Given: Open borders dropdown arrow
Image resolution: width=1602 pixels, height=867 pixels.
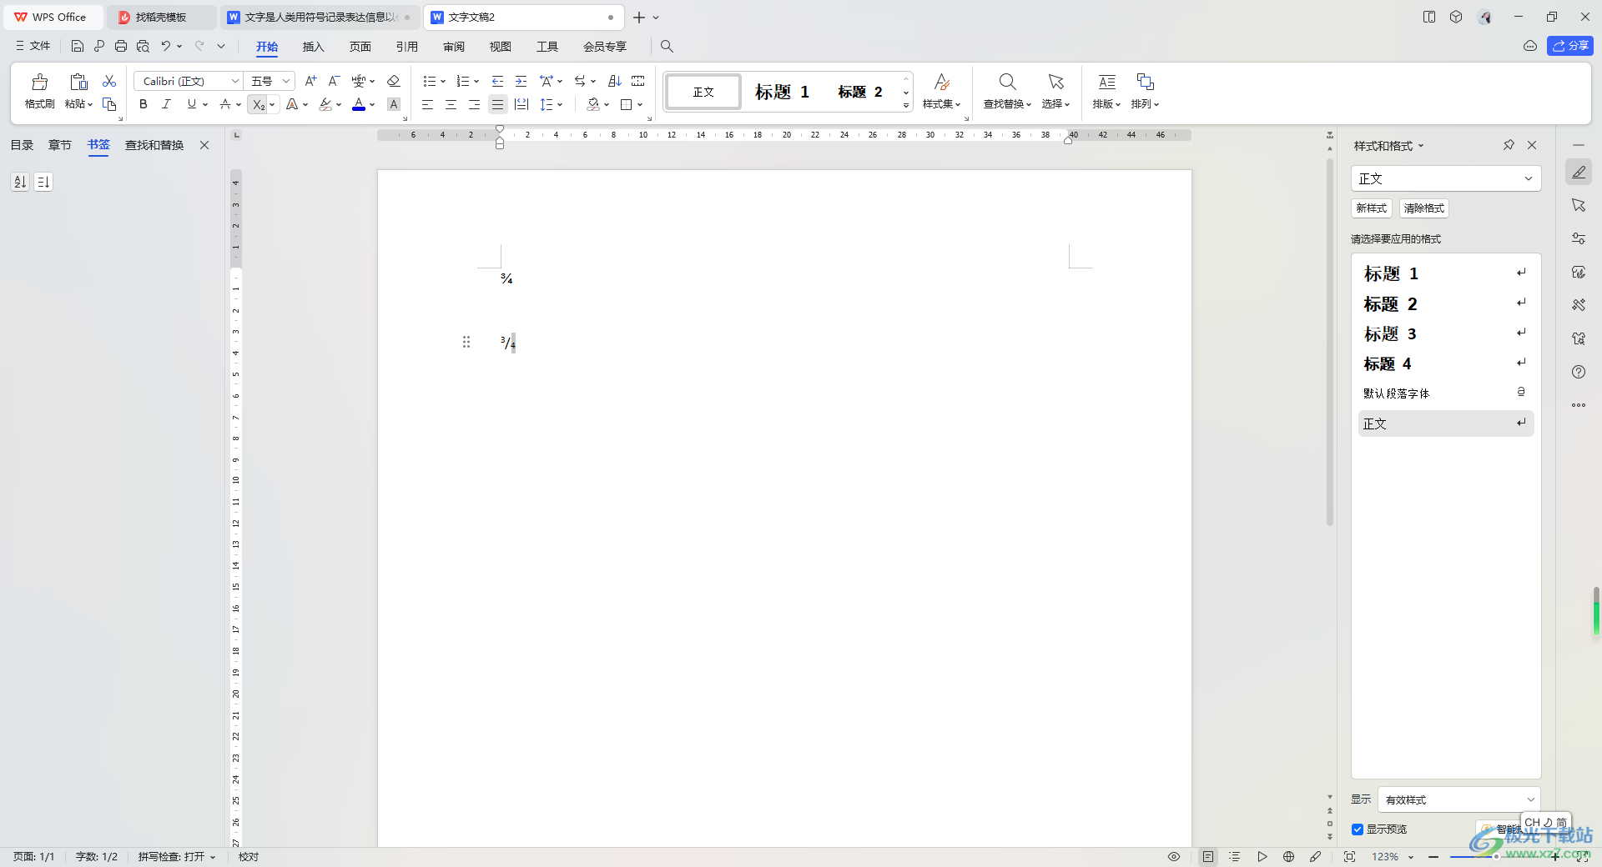Looking at the screenshot, I should tap(640, 105).
